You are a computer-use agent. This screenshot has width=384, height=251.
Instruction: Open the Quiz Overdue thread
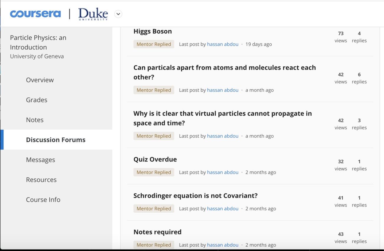(155, 159)
